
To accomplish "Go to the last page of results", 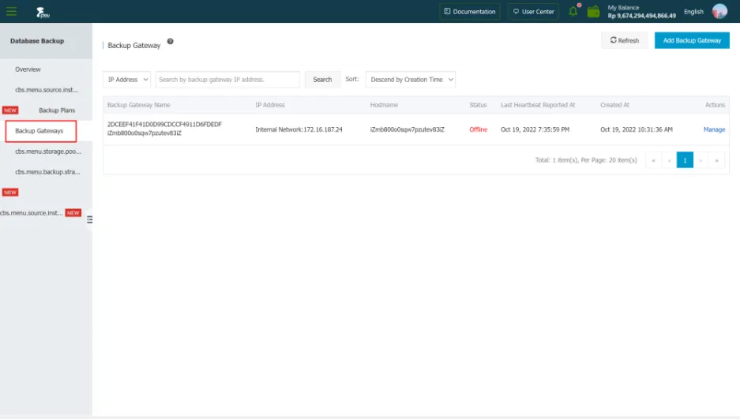I will point(717,160).
